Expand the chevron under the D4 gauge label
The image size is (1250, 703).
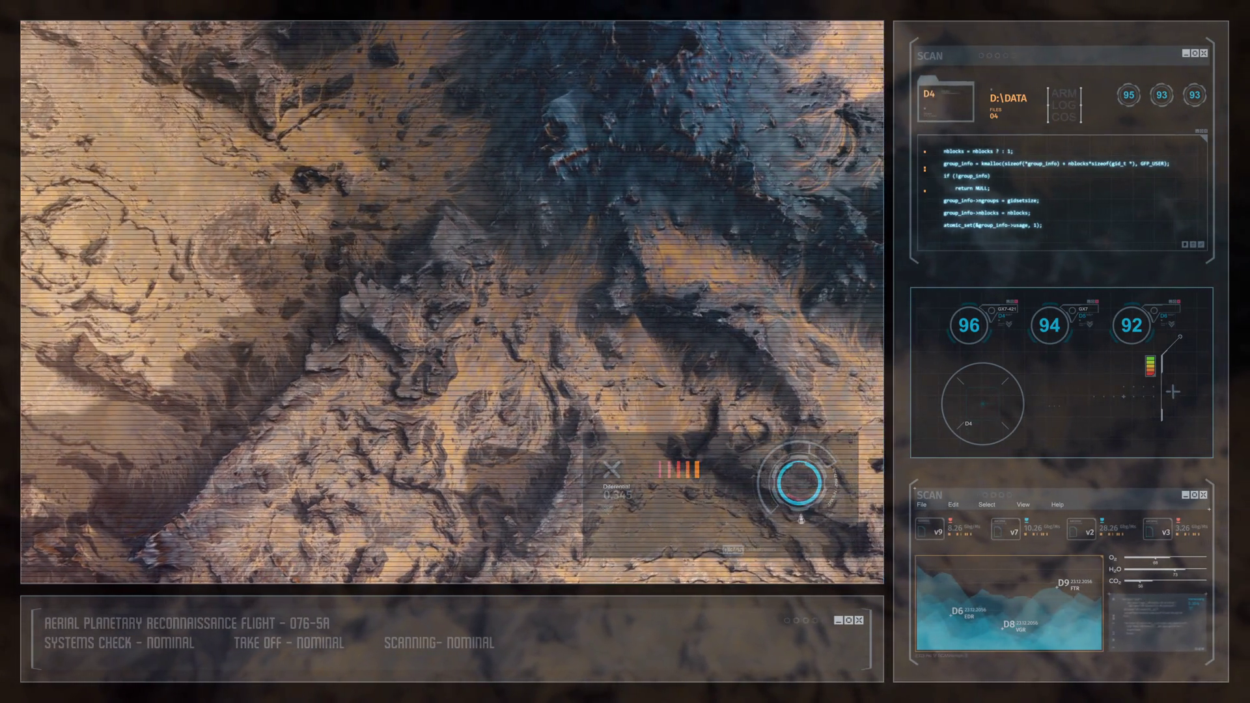click(x=1009, y=324)
